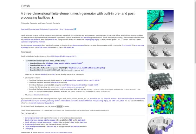Open the Documentation navigation link
196x134 pixels.
point(34,29)
